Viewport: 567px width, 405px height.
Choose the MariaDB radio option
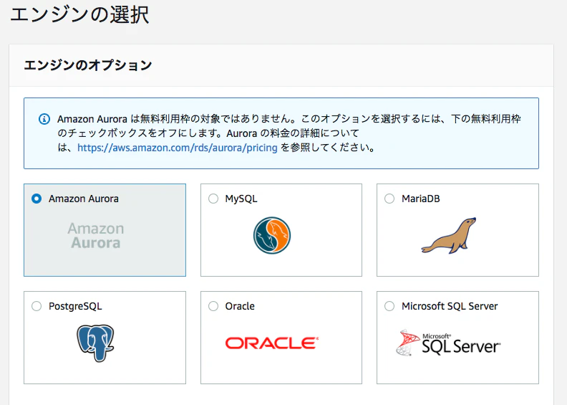(x=389, y=199)
